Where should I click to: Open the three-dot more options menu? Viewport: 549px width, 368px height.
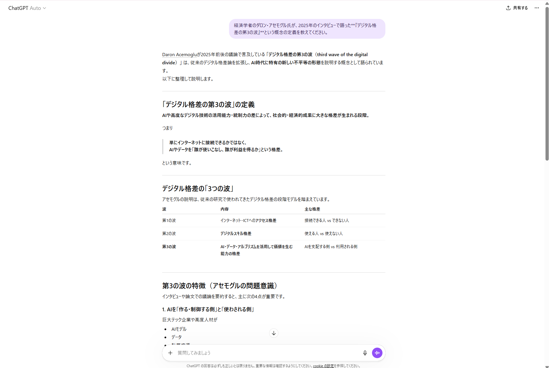537,8
